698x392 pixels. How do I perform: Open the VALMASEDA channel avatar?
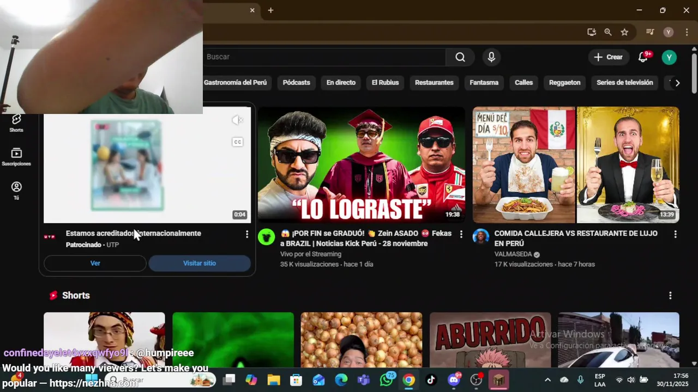tap(480, 237)
